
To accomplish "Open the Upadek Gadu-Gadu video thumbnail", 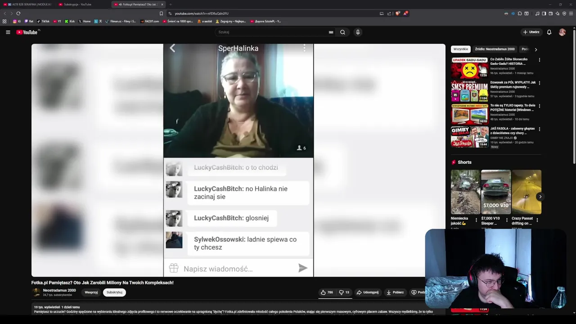I will [469, 67].
